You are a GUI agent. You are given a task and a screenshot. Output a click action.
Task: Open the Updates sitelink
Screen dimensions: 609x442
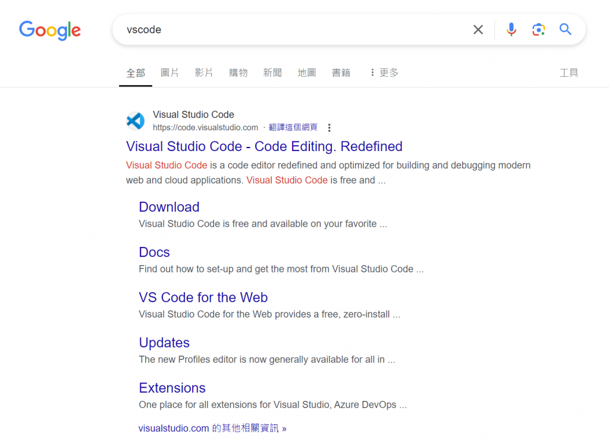[x=164, y=343]
